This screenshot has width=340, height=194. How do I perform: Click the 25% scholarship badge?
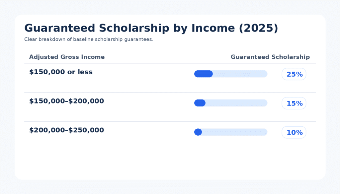(294, 74)
